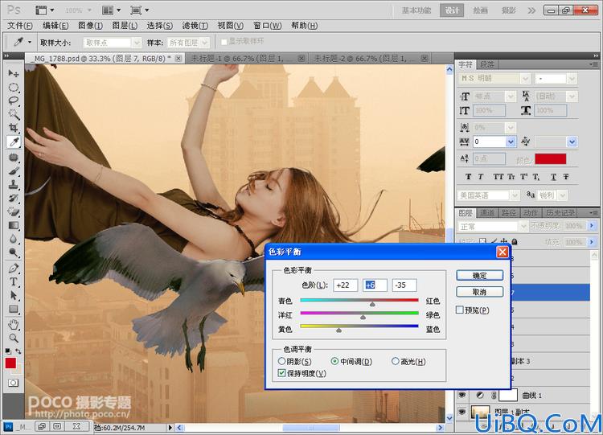
Task: Select the Clone Stamp tool
Action: tap(14, 184)
